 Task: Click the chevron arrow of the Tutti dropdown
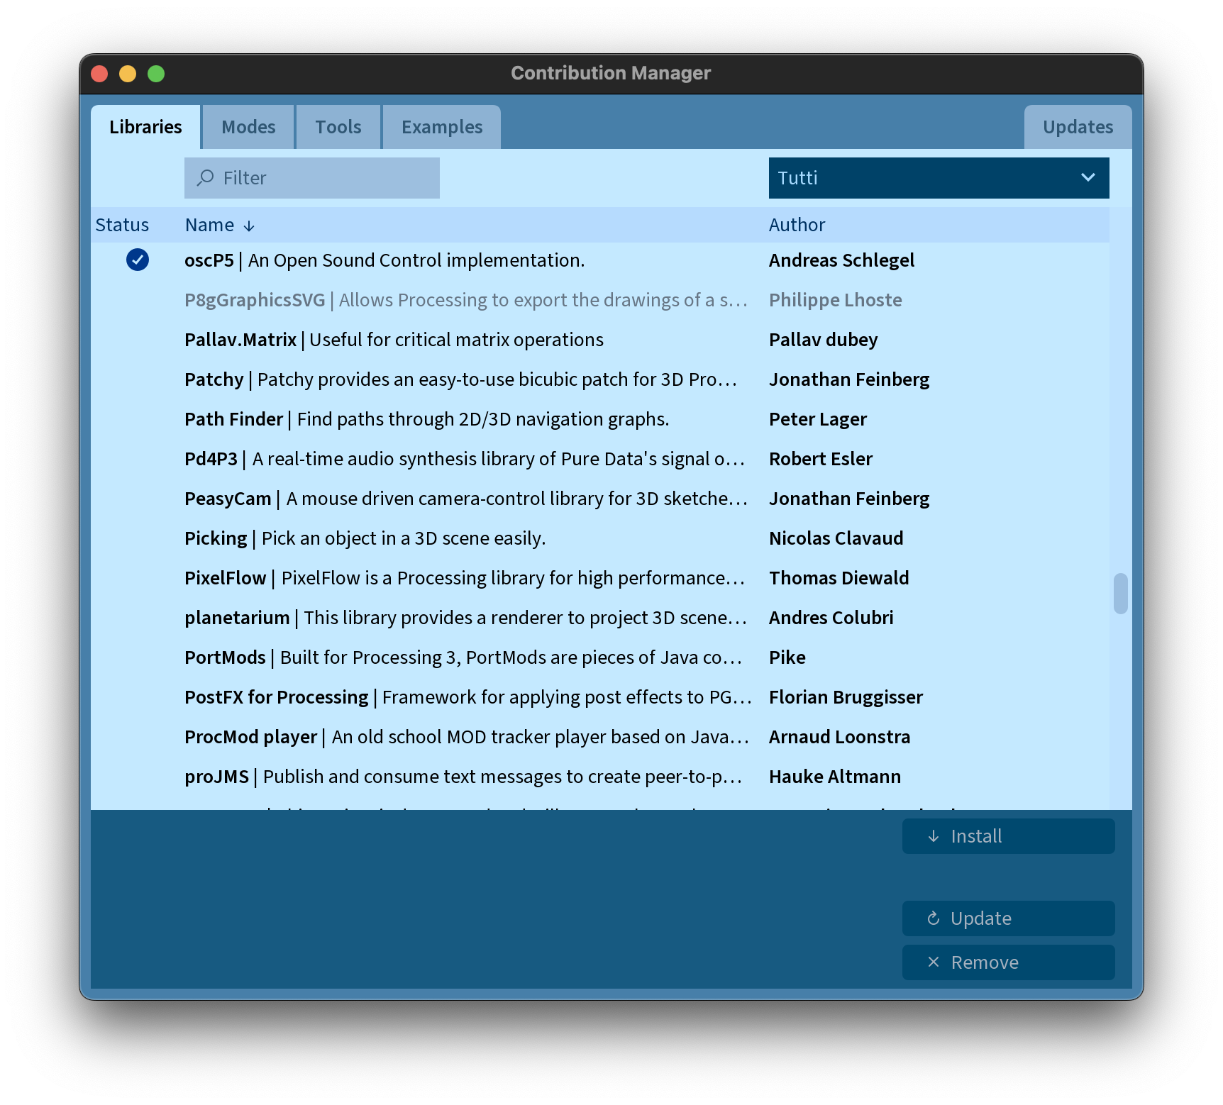[1088, 177]
